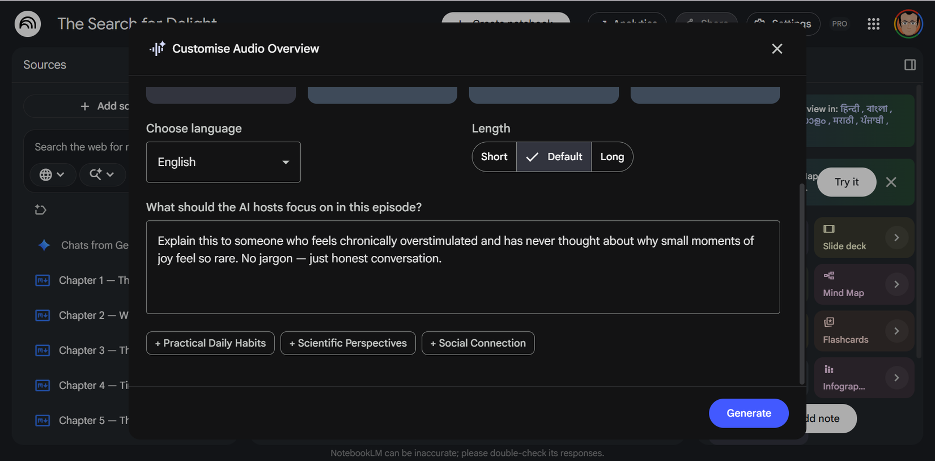Click the Slide deck icon
Screen dimensions: 935x461
(x=829, y=229)
